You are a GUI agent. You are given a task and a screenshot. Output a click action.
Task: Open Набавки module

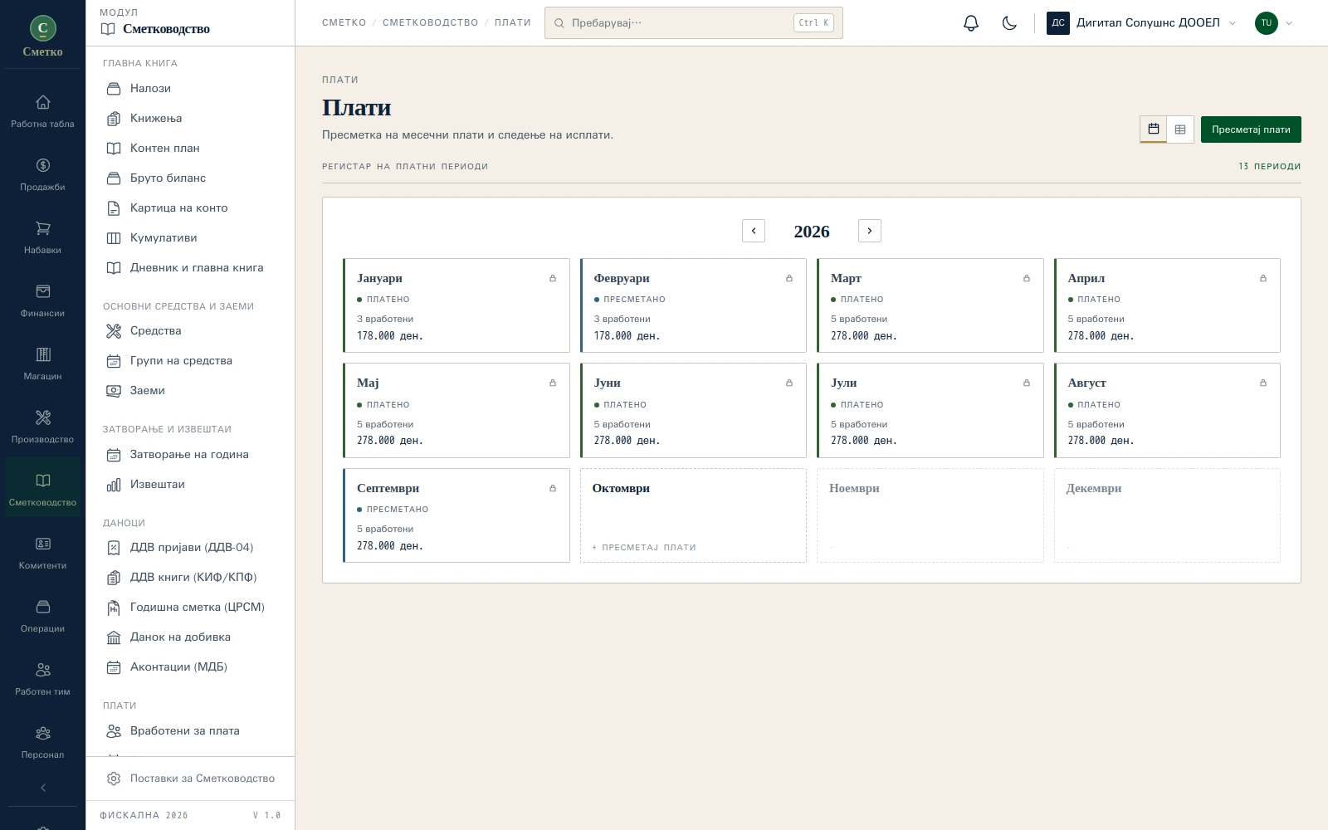click(x=43, y=238)
